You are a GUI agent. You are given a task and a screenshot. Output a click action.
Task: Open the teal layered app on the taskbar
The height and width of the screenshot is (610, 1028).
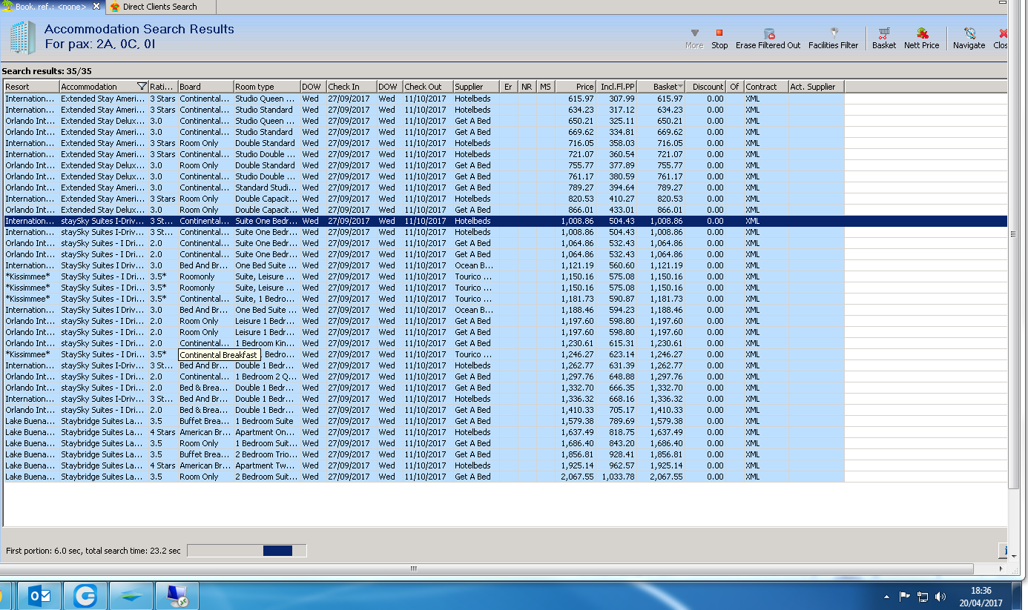tap(131, 596)
